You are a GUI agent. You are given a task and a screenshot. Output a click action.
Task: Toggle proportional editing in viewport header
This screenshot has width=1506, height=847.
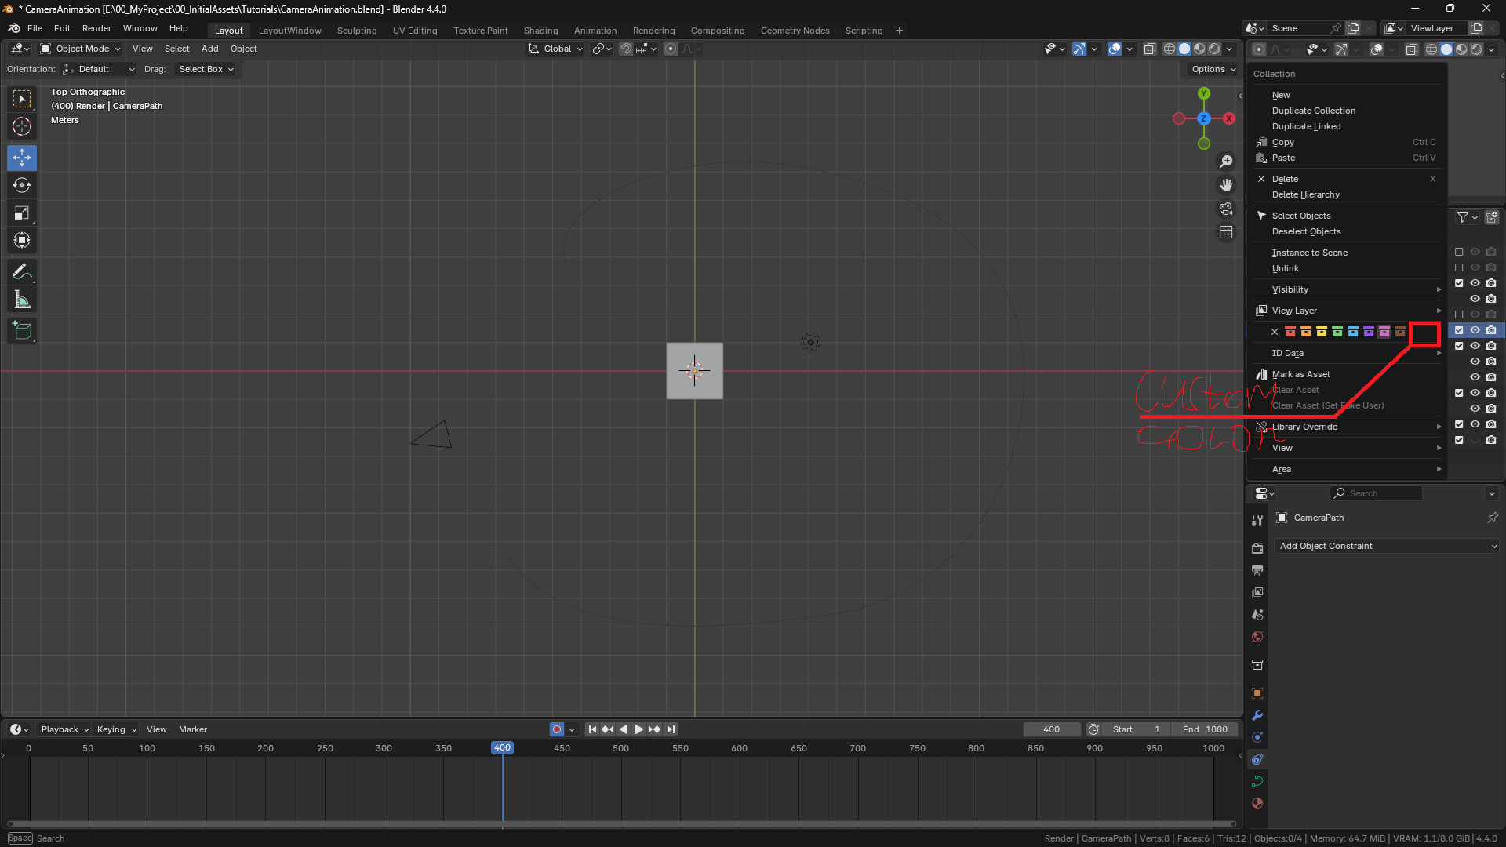tap(671, 49)
